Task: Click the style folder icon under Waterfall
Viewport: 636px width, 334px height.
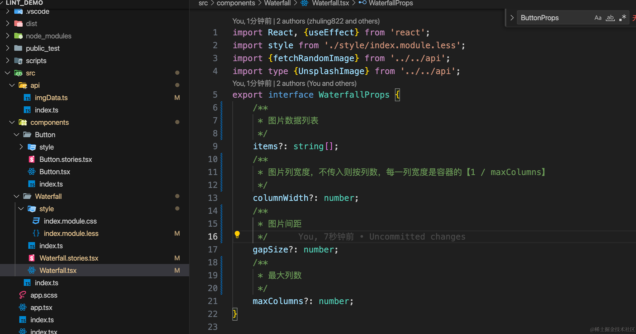Action: (32, 209)
